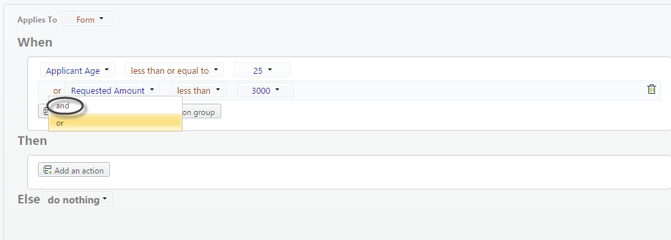Click the Else label
671x240 pixels.
pos(29,199)
